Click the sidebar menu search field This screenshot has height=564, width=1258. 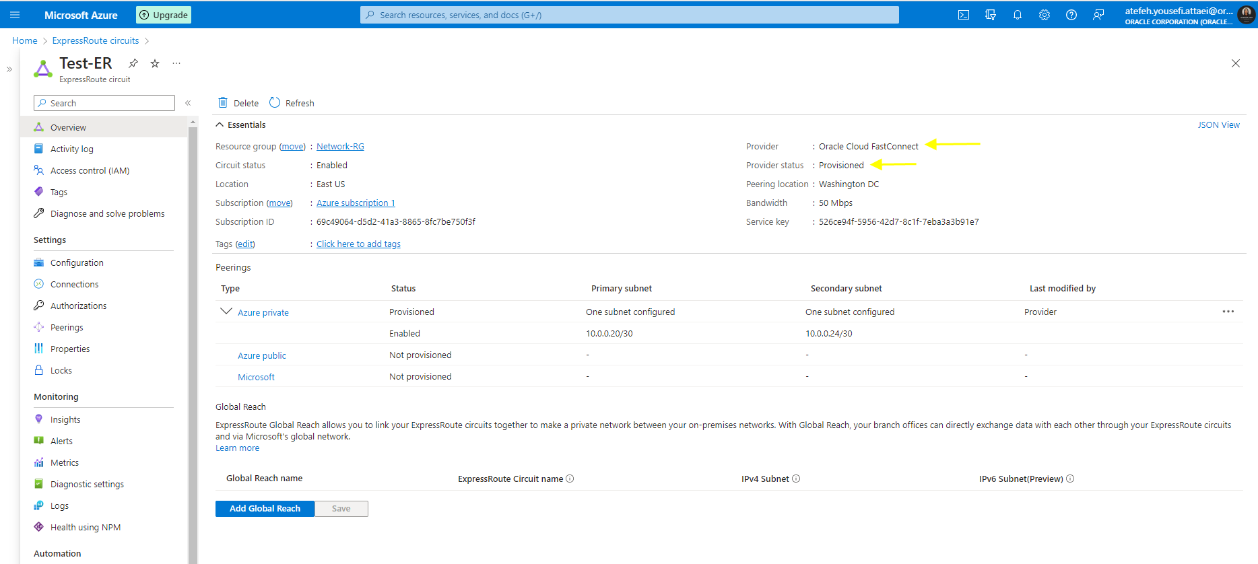pyautogui.click(x=104, y=103)
